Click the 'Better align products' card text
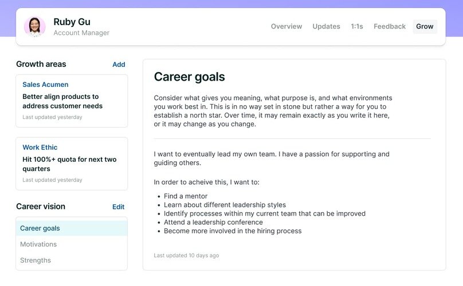 62,101
